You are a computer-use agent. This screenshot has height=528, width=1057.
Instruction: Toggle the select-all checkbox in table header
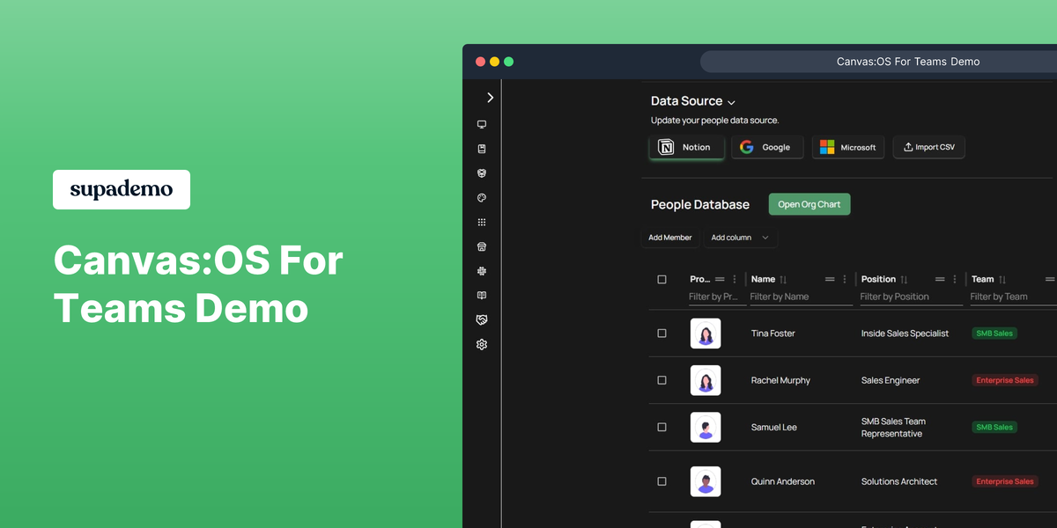662,280
